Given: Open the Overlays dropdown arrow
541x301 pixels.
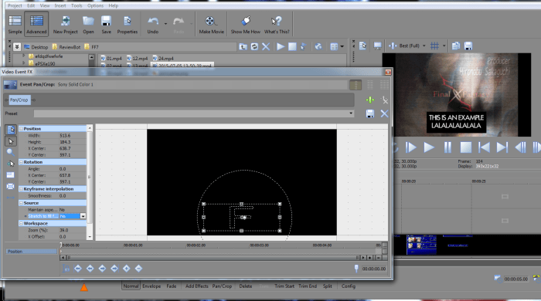Looking at the screenshot, I should pos(444,46).
